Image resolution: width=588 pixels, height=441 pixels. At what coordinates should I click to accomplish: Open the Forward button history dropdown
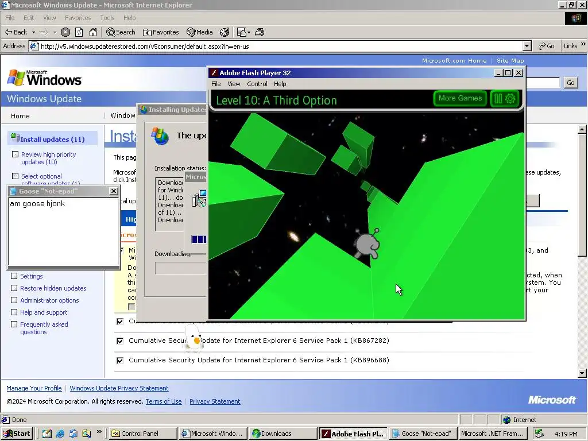(55, 32)
